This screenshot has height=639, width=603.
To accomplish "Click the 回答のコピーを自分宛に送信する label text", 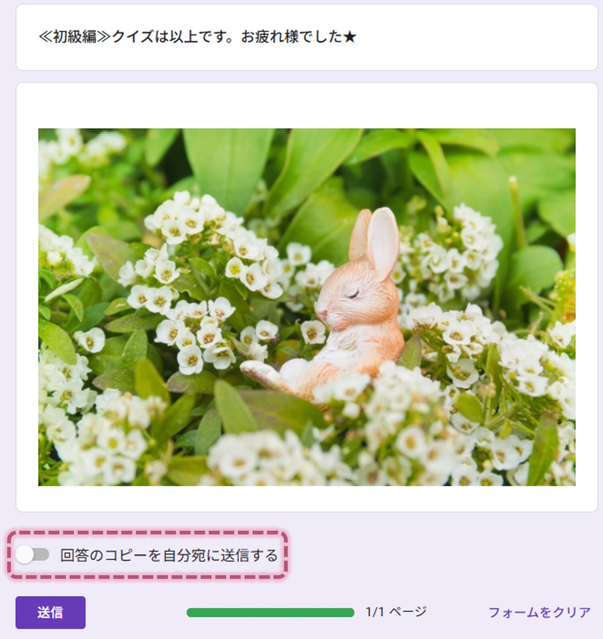I will point(169,555).
